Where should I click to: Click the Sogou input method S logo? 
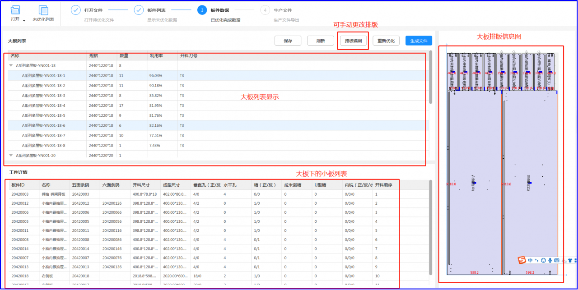click(x=522, y=260)
